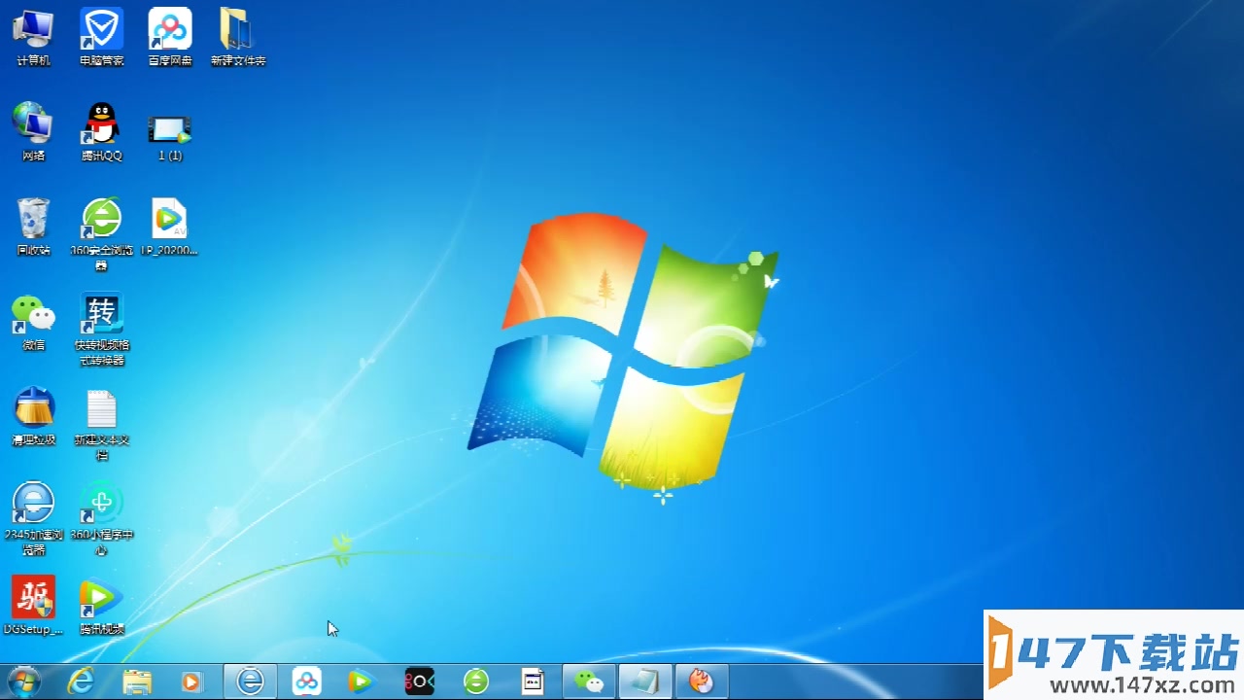Launch 腾讯视频 from the desktop

click(x=101, y=606)
